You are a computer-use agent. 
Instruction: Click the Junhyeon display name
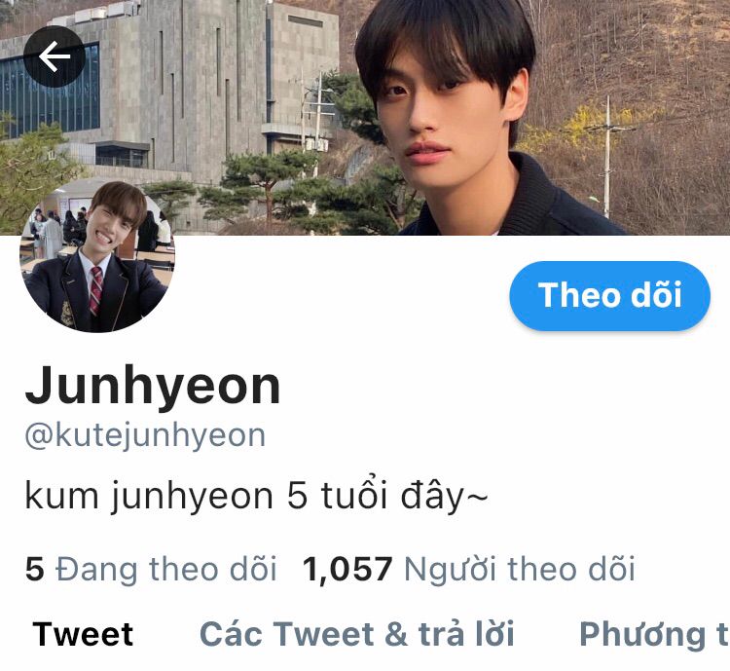(x=153, y=387)
